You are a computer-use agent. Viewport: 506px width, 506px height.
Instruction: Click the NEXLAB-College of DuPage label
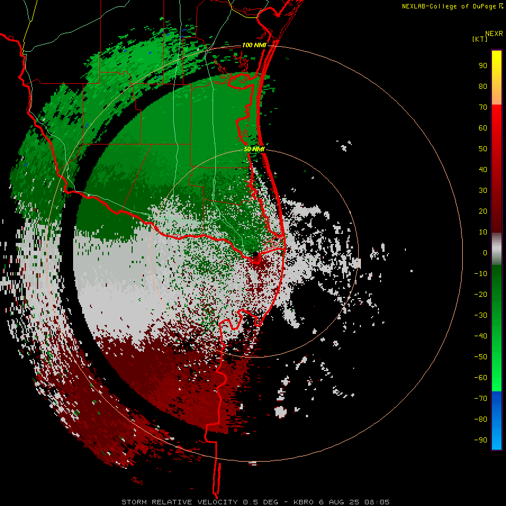point(449,6)
